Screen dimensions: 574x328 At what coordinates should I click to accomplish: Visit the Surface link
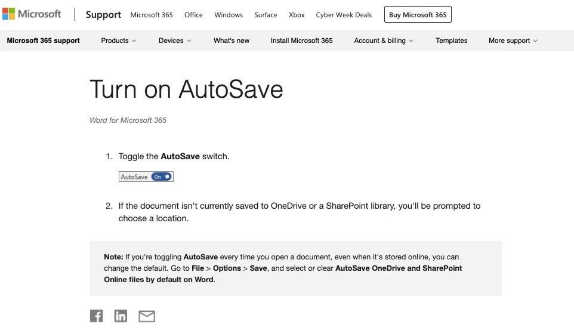(x=266, y=15)
